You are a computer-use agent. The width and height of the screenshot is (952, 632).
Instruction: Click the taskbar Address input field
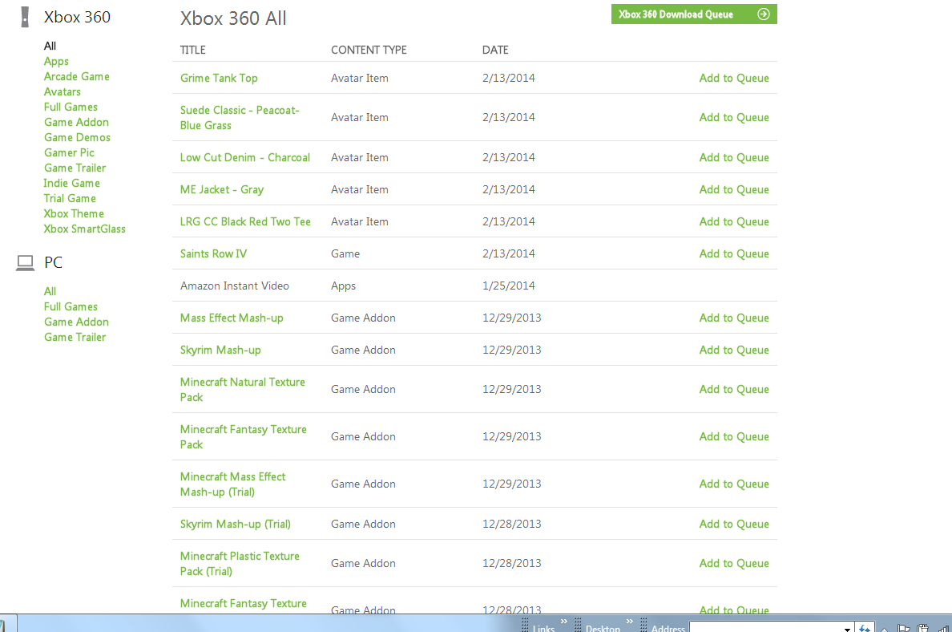765,627
